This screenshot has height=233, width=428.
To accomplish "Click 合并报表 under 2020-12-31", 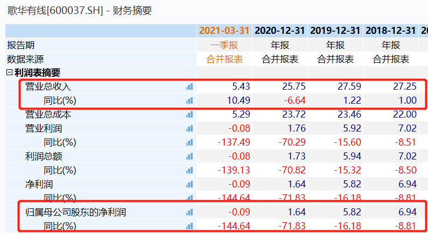I will (x=280, y=59).
